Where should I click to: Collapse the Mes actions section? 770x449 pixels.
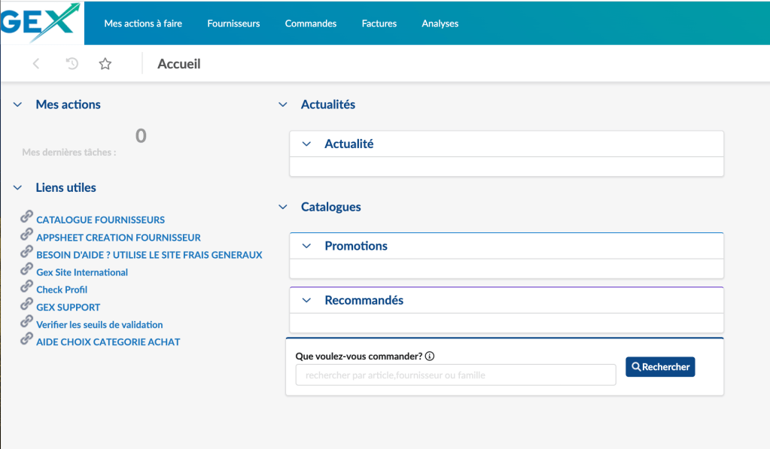18,105
